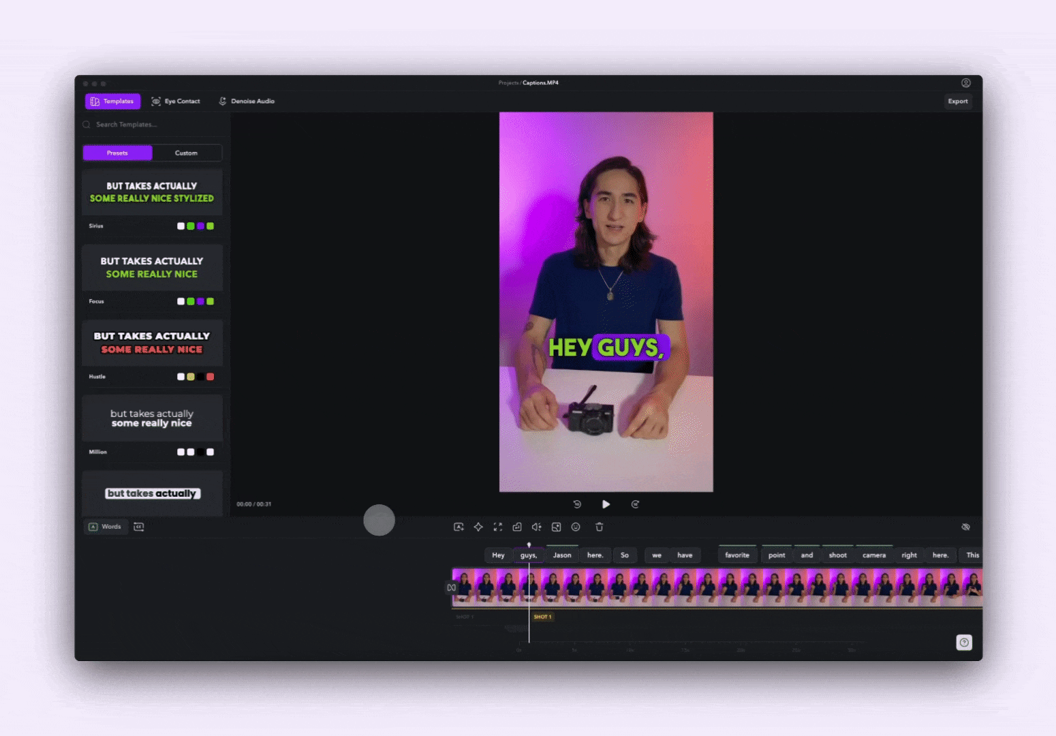Open the help question mark button
This screenshot has height=736, width=1056.
[x=964, y=643]
